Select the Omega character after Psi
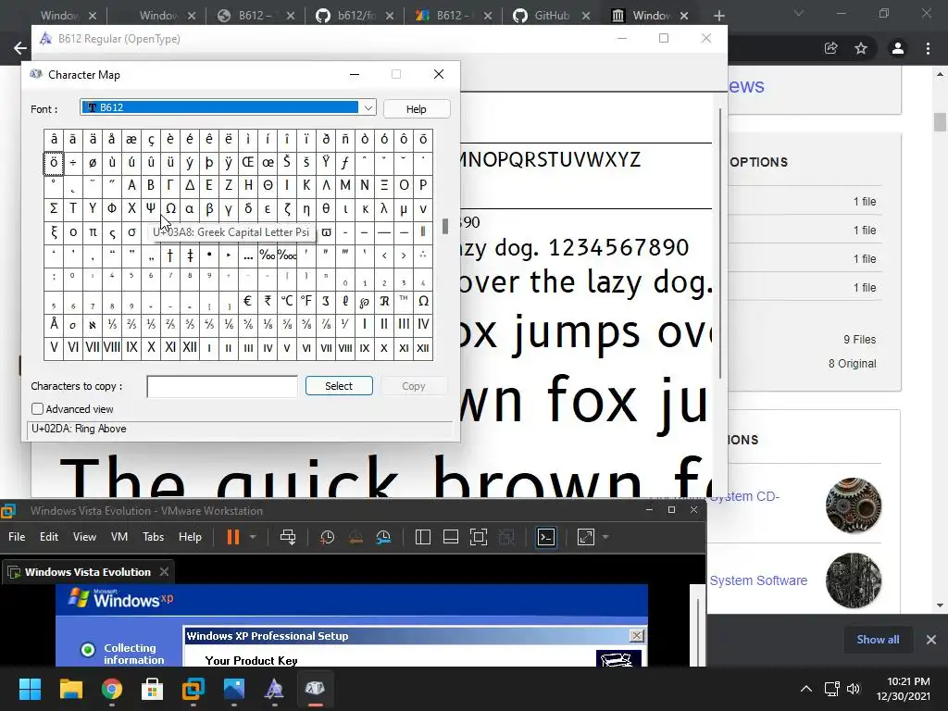Image resolution: width=948 pixels, height=711 pixels. (170, 208)
